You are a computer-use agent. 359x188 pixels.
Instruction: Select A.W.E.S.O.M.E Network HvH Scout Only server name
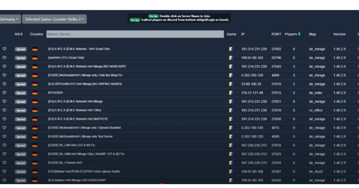click(79, 49)
